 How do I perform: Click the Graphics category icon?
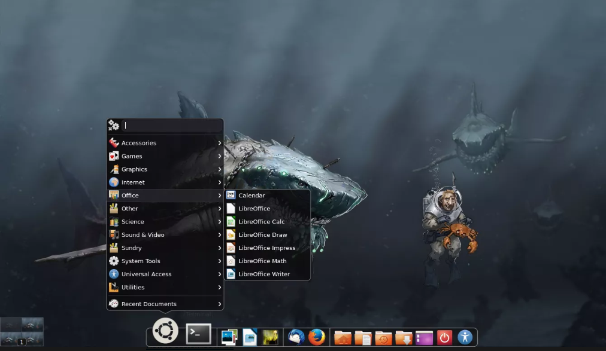click(114, 169)
